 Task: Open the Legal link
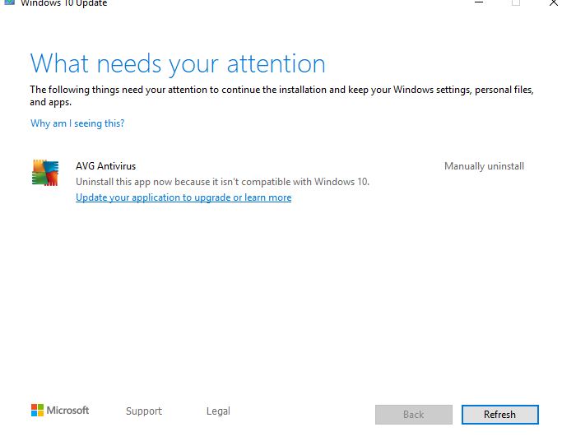218,411
